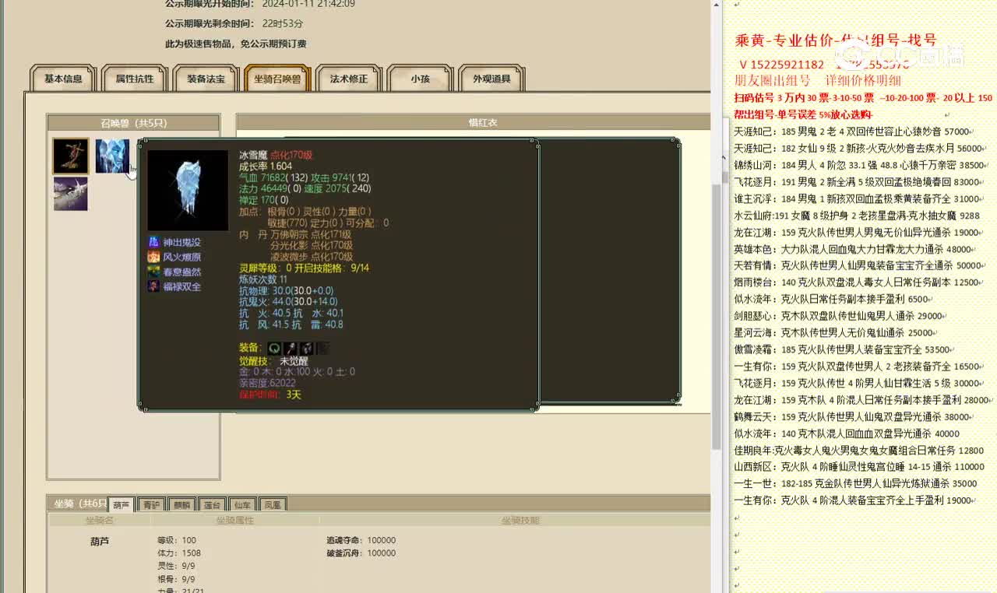Image resolution: width=997 pixels, height=593 pixels.
Task: Click the 天涯知己 185男鬼 57000 listing
Action: click(854, 132)
